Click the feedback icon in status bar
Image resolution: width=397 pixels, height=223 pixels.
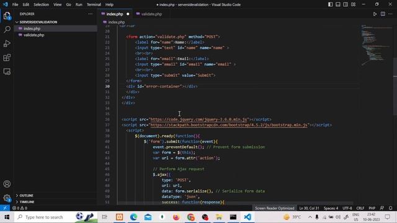[382, 208]
